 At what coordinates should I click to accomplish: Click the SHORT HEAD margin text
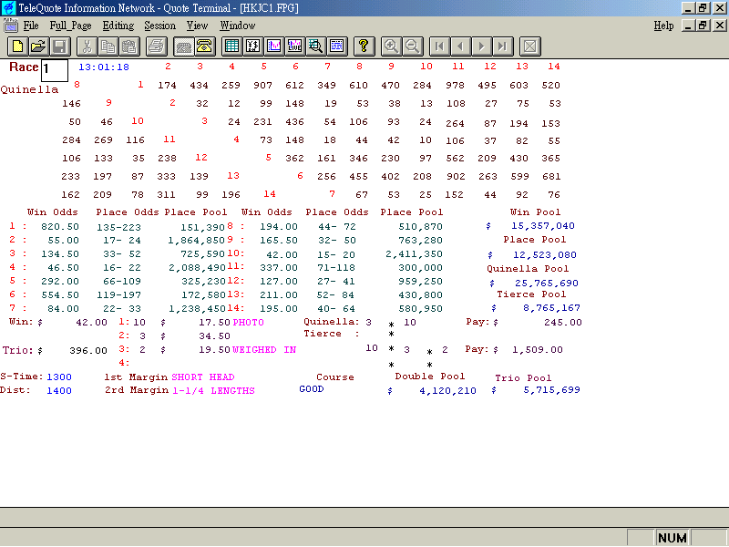click(202, 377)
